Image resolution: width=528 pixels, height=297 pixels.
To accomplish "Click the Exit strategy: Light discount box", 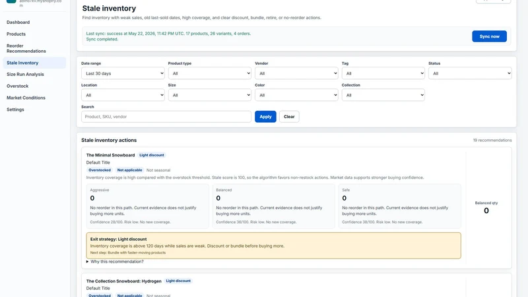I will [273, 246].
